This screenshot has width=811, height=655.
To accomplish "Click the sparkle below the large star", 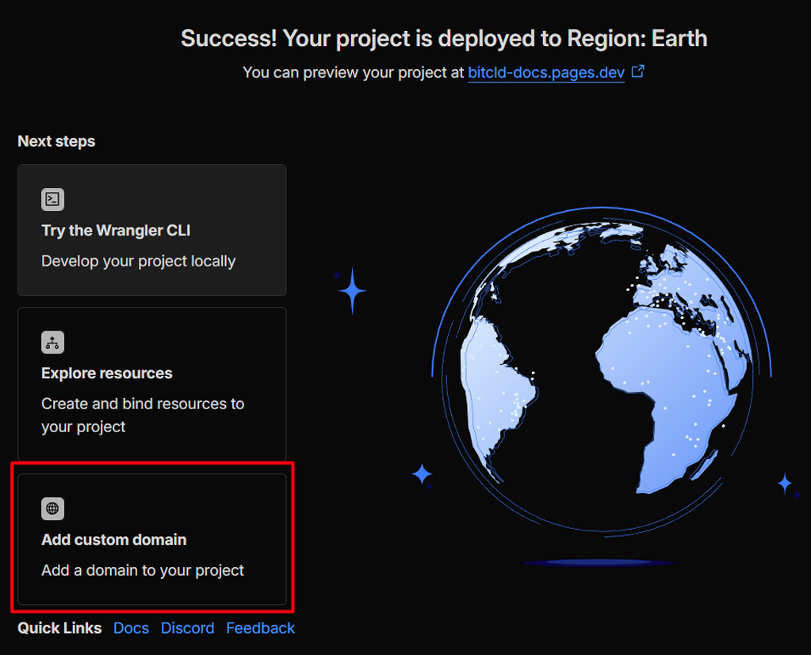I will [x=422, y=475].
